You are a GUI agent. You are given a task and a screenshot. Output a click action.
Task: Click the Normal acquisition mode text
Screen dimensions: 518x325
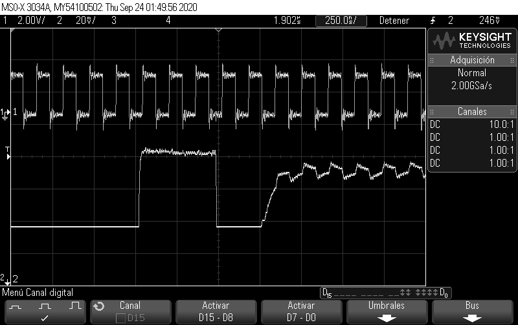pos(472,73)
